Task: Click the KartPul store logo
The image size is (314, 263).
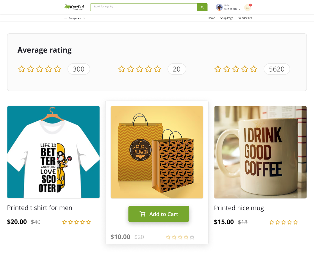Action: (x=74, y=7)
